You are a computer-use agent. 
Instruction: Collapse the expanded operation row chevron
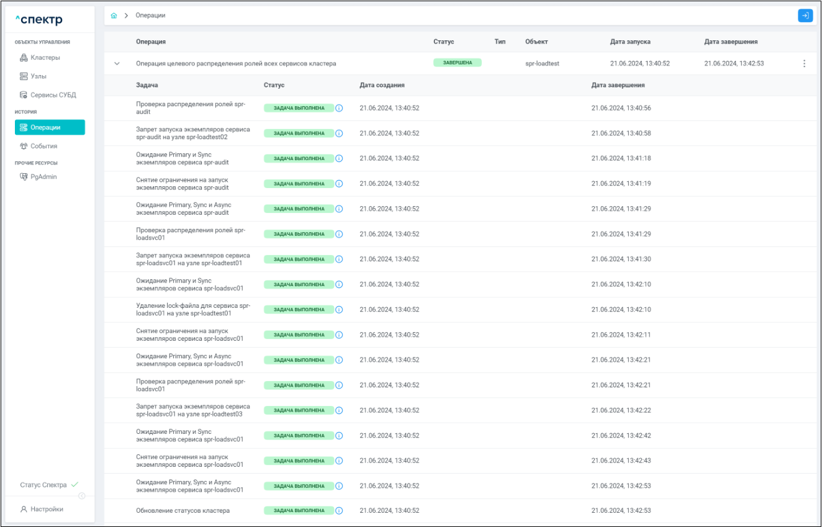(x=117, y=63)
